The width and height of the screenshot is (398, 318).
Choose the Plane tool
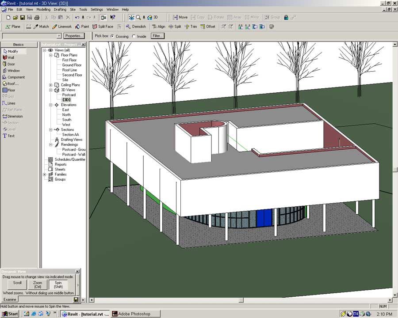point(13,26)
